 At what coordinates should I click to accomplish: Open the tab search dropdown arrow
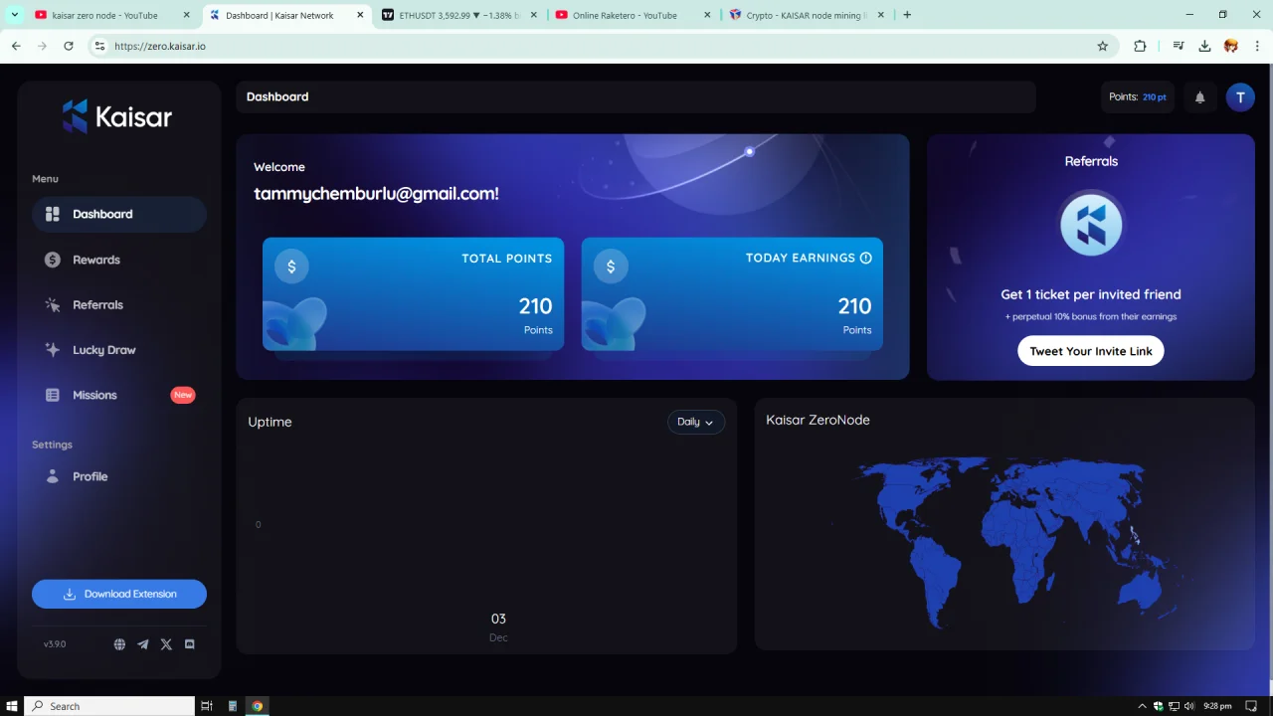click(x=14, y=15)
